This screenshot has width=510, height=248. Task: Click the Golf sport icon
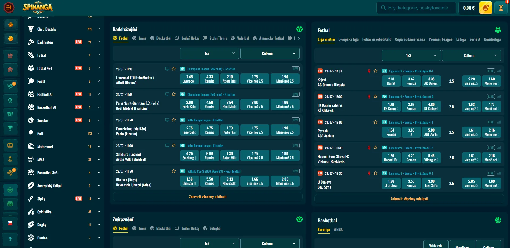(31, 133)
